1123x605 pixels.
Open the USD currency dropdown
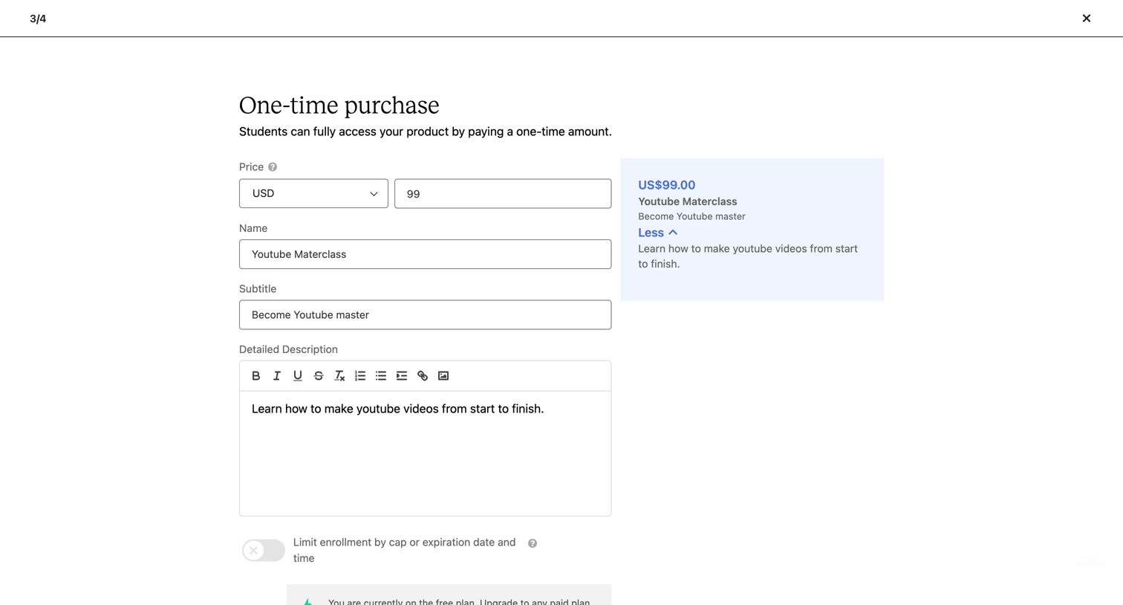(x=313, y=193)
